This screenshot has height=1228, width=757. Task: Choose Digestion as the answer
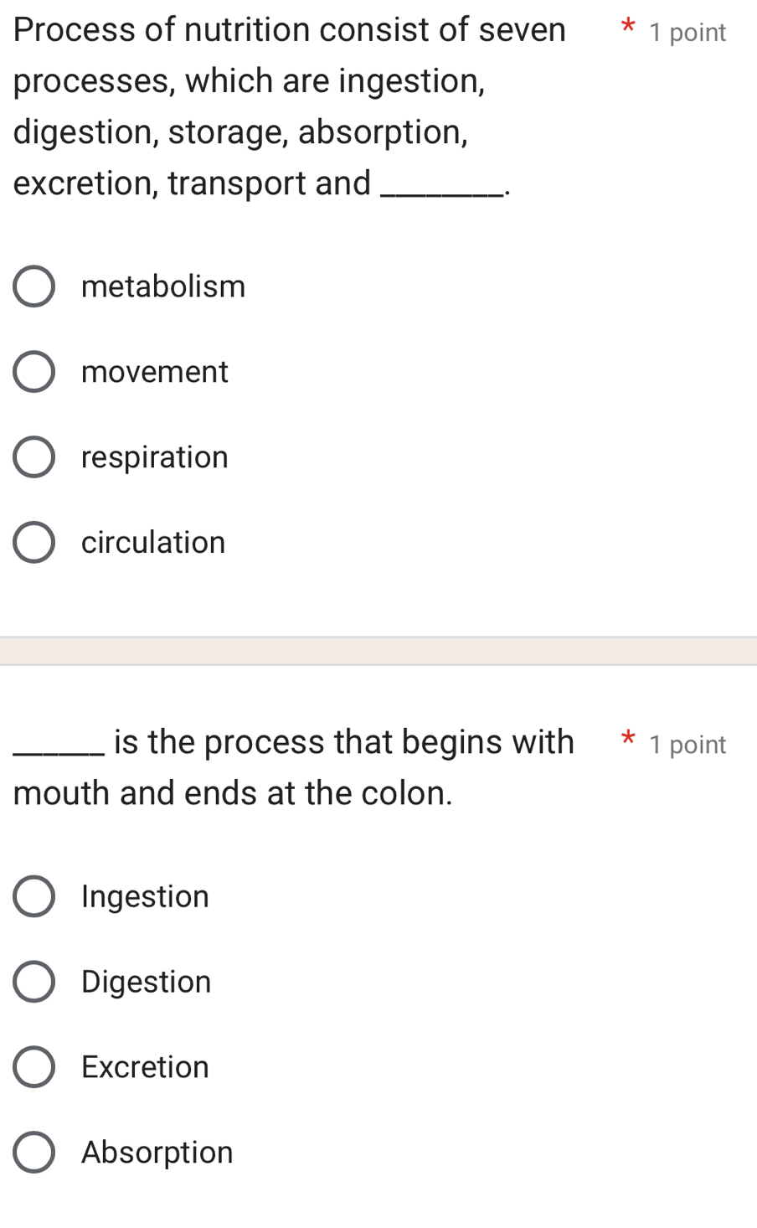[33, 982]
